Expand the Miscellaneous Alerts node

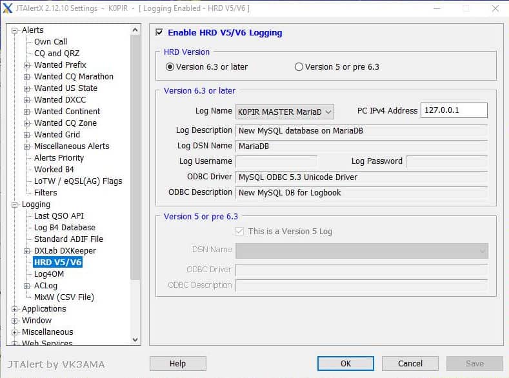pos(27,146)
